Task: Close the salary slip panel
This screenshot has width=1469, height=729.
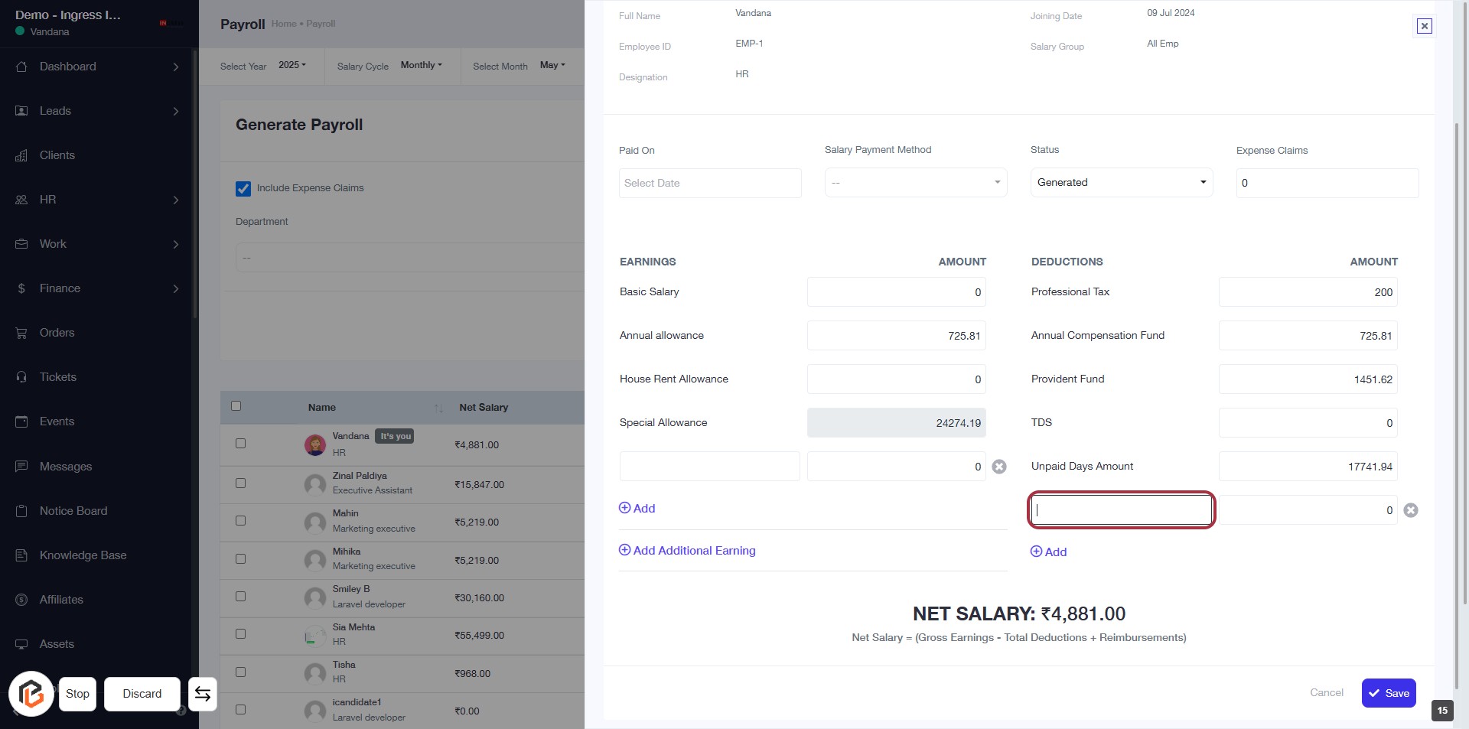Action: tap(1424, 26)
